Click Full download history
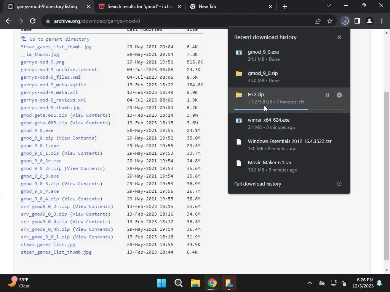Viewport: 390px width, 292px height. tap(258, 184)
